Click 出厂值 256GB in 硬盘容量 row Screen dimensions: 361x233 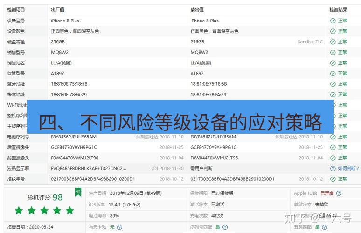(x=58, y=42)
